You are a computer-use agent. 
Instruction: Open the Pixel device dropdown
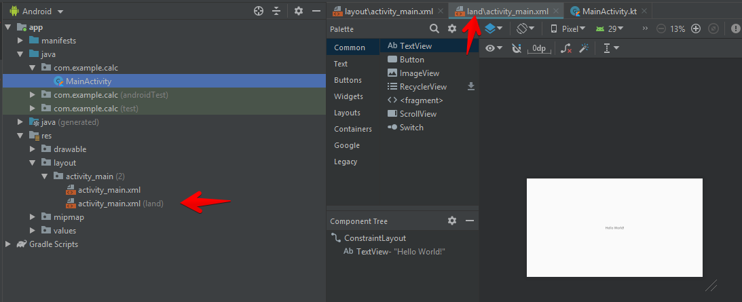(x=568, y=29)
